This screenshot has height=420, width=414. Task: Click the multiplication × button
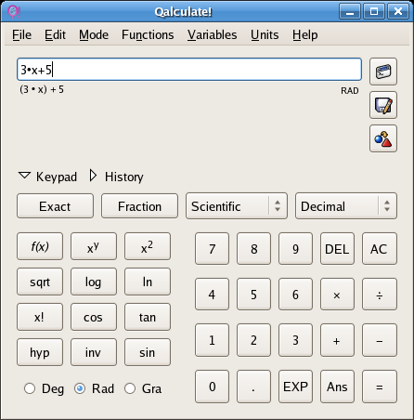tap(337, 295)
